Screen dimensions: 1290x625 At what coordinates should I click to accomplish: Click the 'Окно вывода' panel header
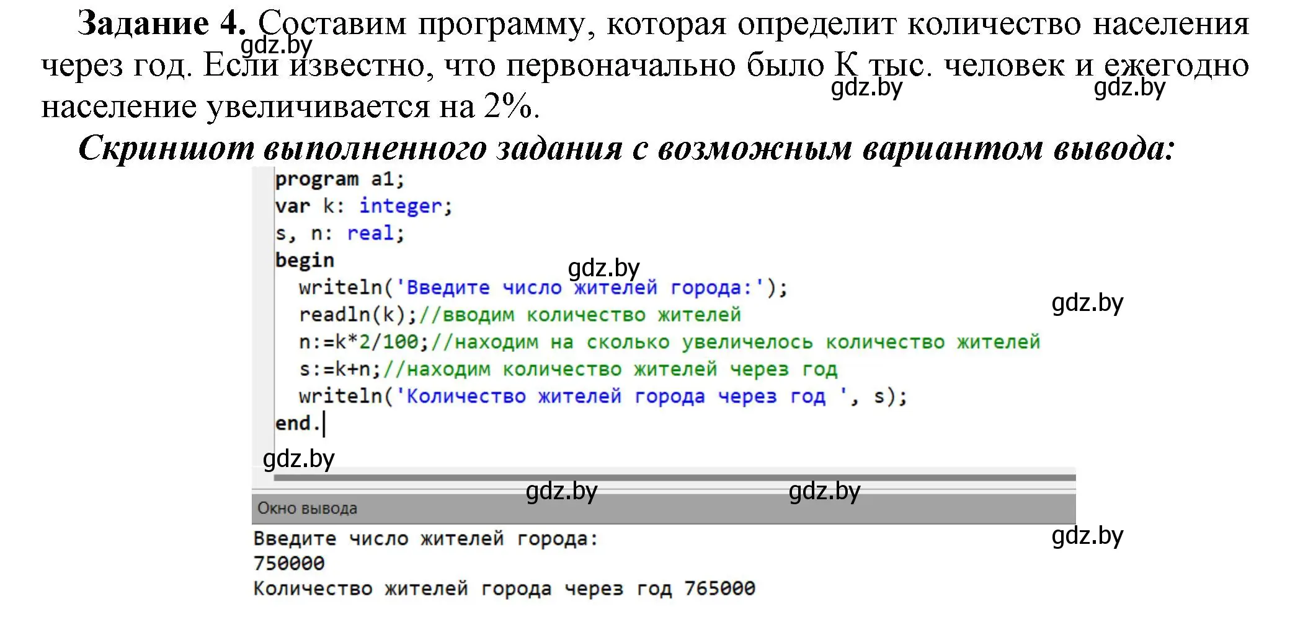click(x=664, y=509)
